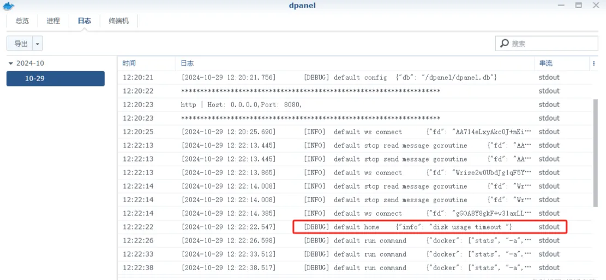
Task: Select the 12:22:14.008 stop read message row
Action: (355, 186)
